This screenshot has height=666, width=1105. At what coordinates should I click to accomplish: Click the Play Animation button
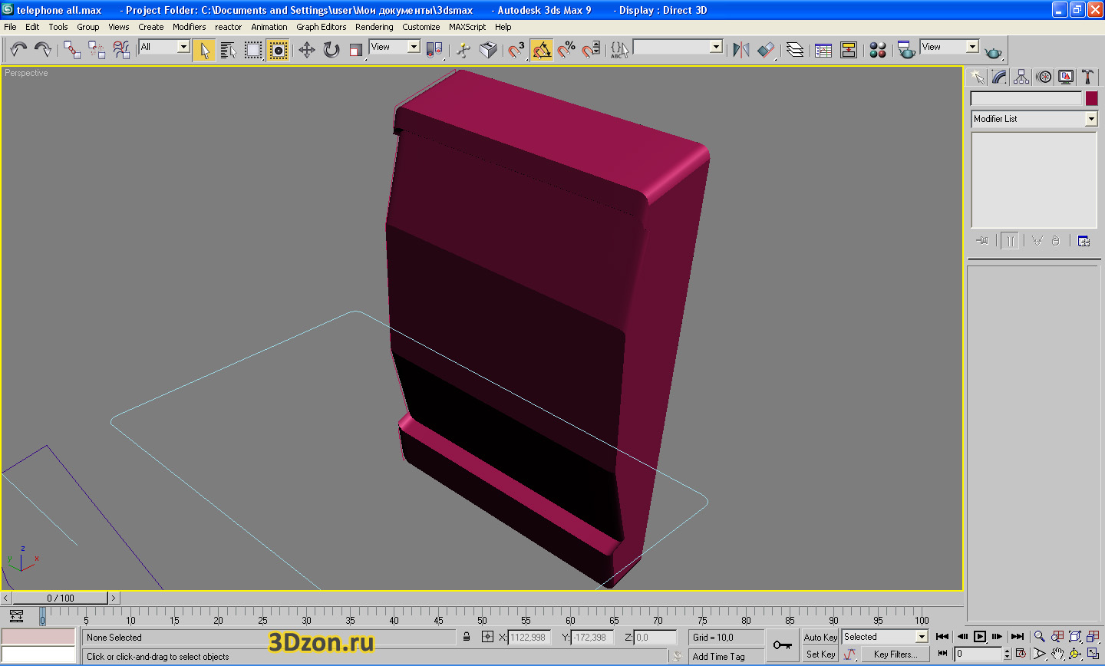pos(980,636)
